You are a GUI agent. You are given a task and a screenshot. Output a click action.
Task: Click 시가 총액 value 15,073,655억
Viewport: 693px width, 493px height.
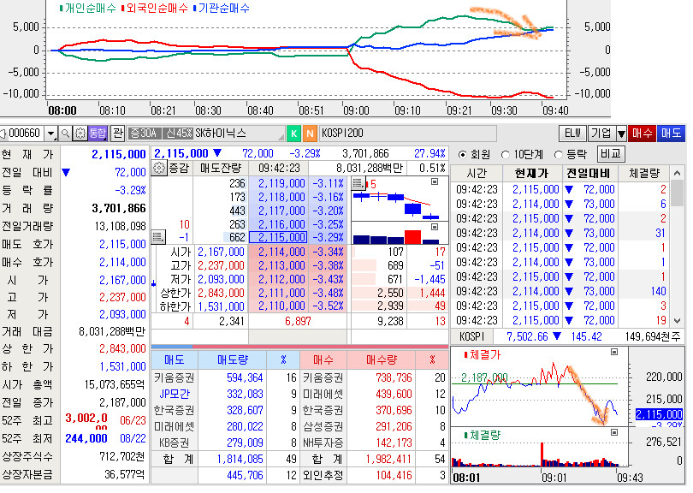[x=115, y=384]
